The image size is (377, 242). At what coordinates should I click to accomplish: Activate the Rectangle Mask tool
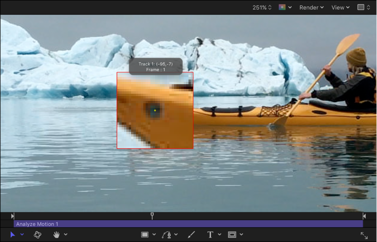232,234
